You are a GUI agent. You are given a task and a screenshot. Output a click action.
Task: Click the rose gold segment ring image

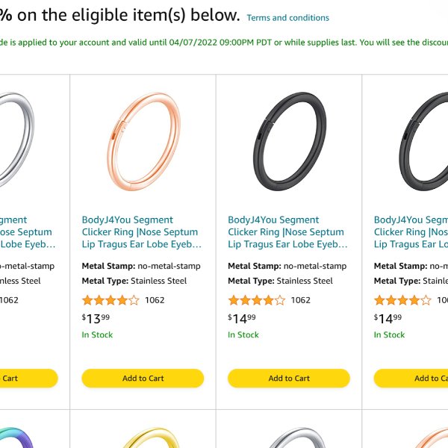coord(143,141)
